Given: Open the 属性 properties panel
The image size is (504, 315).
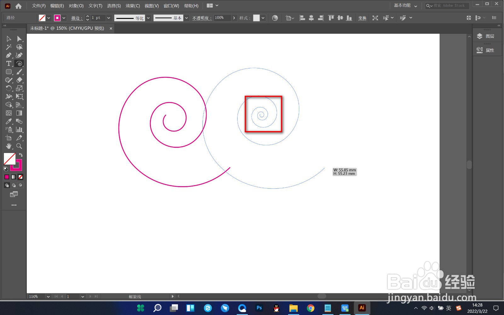Looking at the screenshot, I should pyautogui.click(x=487, y=50).
